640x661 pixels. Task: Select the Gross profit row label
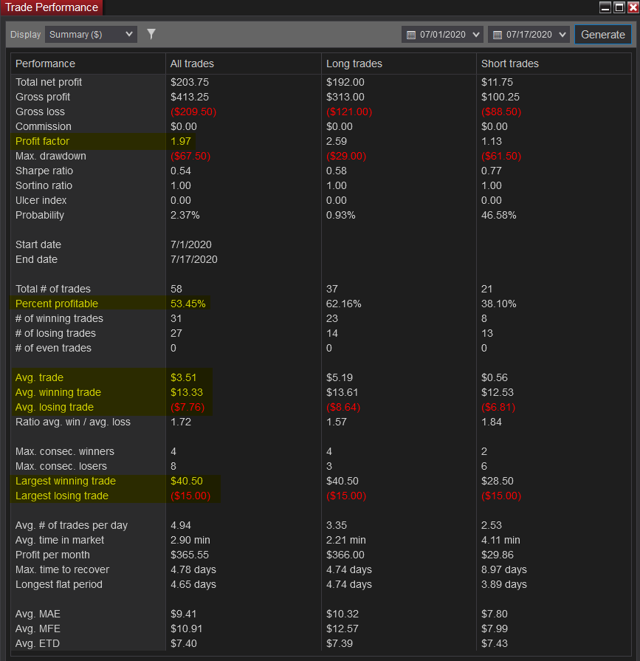43,97
